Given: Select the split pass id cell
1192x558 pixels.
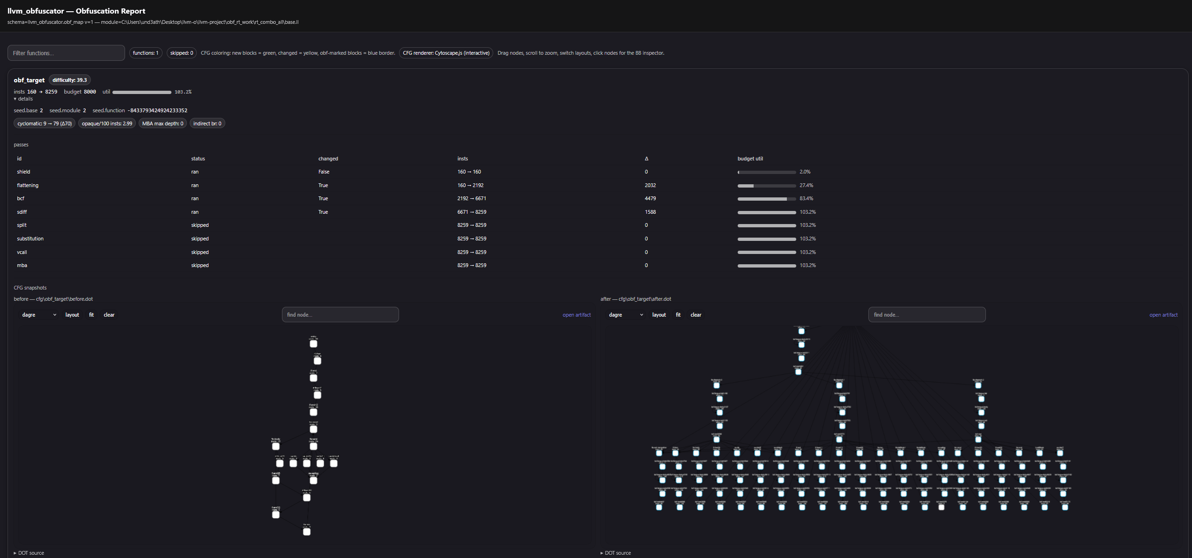Looking at the screenshot, I should (22, 225).
